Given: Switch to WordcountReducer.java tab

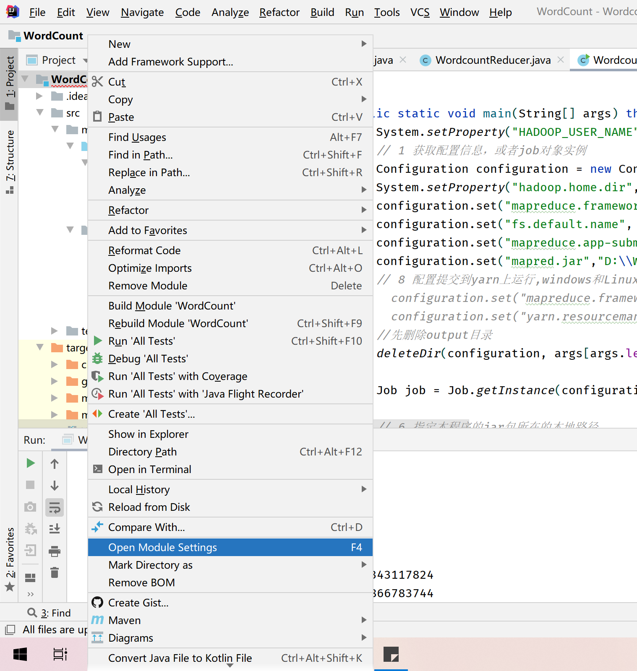Looking at the screenshot, I should pyautogui.click(x=493, y=60).
